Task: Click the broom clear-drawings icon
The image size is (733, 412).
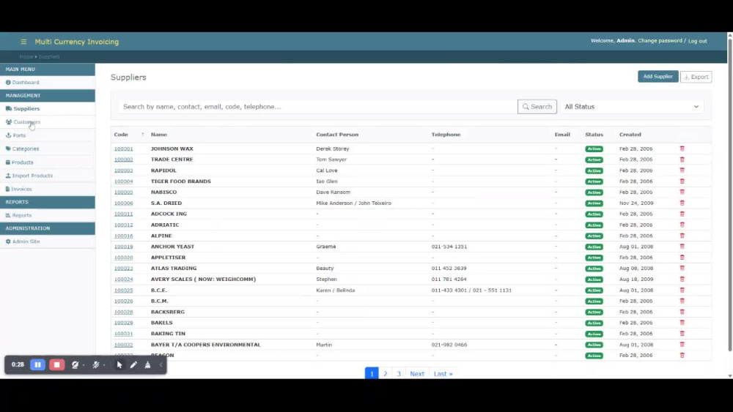Action: (x=147, y=365)
